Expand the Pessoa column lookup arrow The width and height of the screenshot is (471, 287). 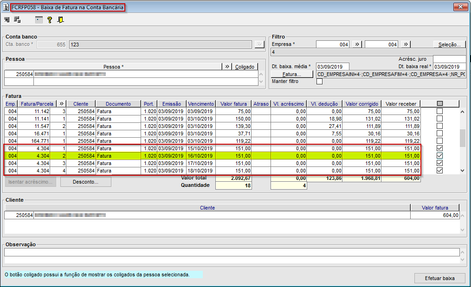pos(227,67)
